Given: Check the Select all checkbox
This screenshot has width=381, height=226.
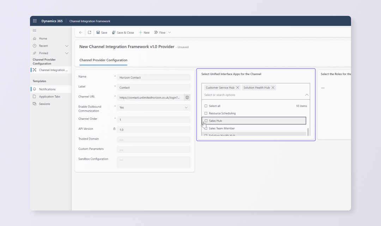Looking at the screenshot, I should [x=206, y=106].
